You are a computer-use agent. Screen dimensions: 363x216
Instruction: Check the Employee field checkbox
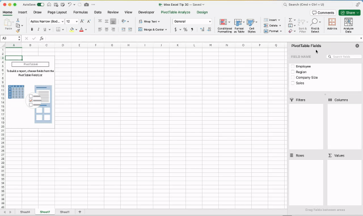click(293, 66)
